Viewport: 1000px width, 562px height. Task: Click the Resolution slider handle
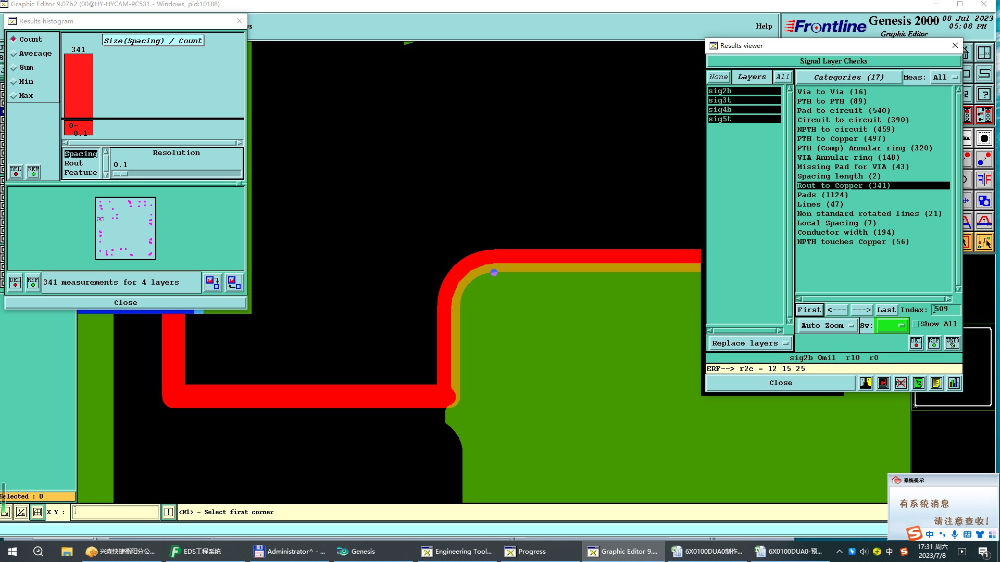coord(120,174)
